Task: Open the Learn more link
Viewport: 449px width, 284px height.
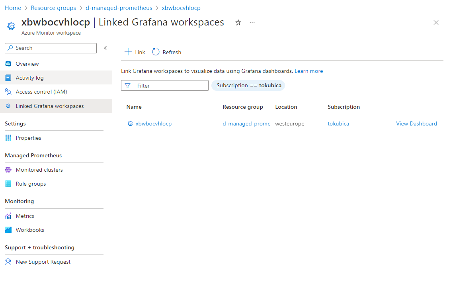Action: click(308, 71)
